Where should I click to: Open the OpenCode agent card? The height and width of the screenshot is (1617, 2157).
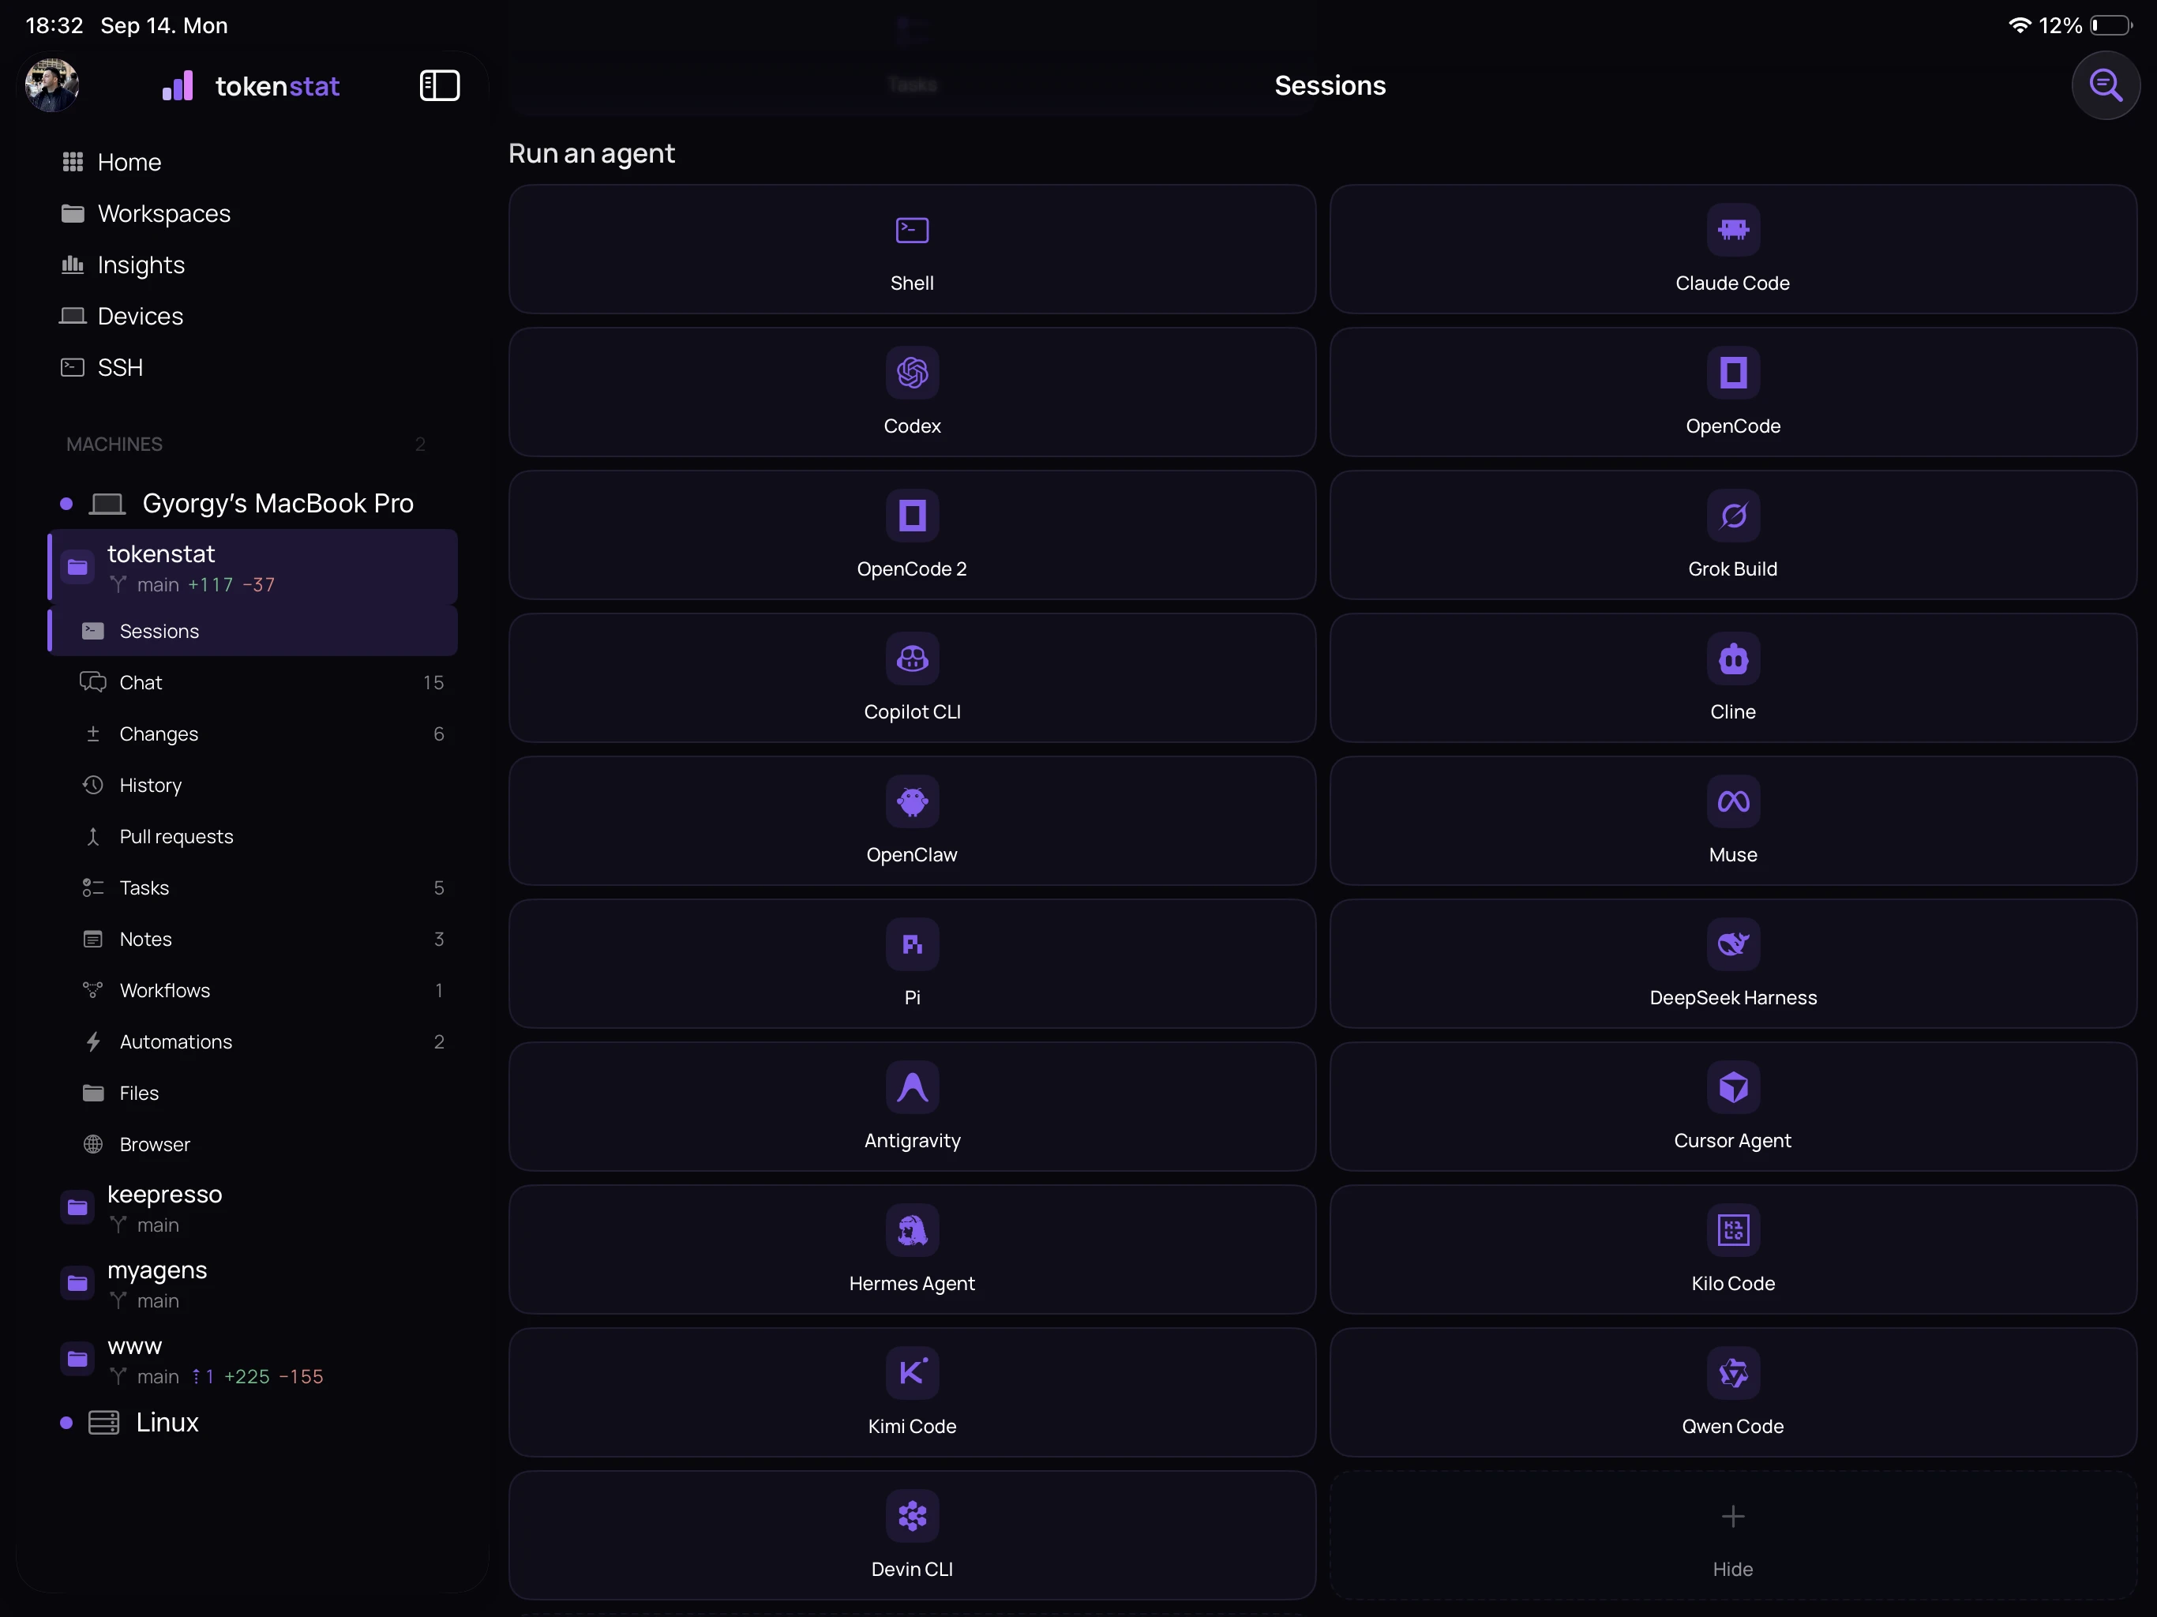click(1733, 392)
